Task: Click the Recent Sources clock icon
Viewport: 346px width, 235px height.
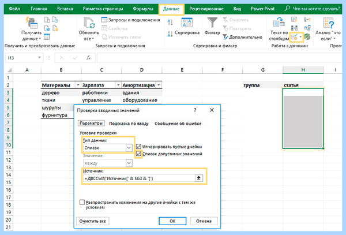Action: click(x=55, y=20)
